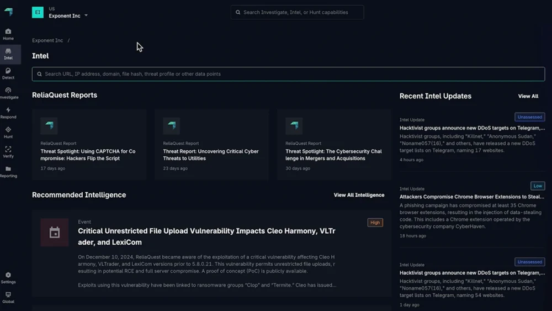Click logo icon on Mergers and Acquisitions card
The image size is (552, 311).
point(294,126)
